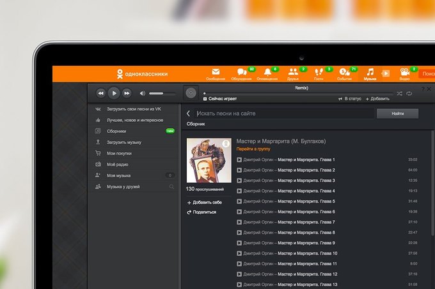This screenshot has width=435, height=289.
Task: Open Discussions chat bubbles icon
Action: tap(242, 72)
